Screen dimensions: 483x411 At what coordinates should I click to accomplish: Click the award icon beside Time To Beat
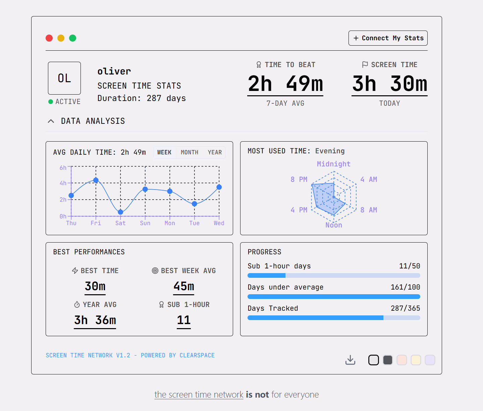tap(259, 65)
